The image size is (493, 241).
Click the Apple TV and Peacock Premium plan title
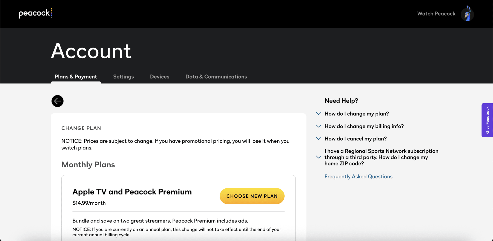132,192
